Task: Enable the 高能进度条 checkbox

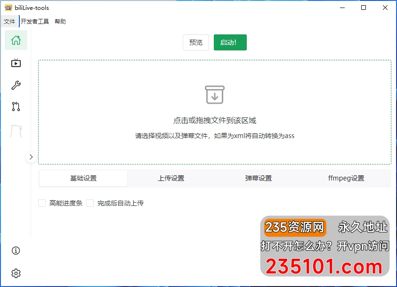Action: [41, 203]
